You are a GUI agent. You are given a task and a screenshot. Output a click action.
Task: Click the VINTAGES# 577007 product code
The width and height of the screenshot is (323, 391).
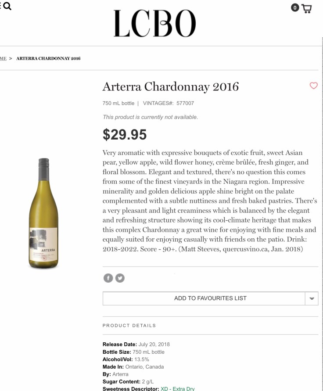click(x=168, y=104)
